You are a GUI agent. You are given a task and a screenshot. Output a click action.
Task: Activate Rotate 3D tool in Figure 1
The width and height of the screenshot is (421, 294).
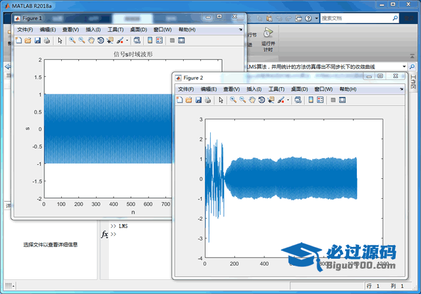(101, 41)
